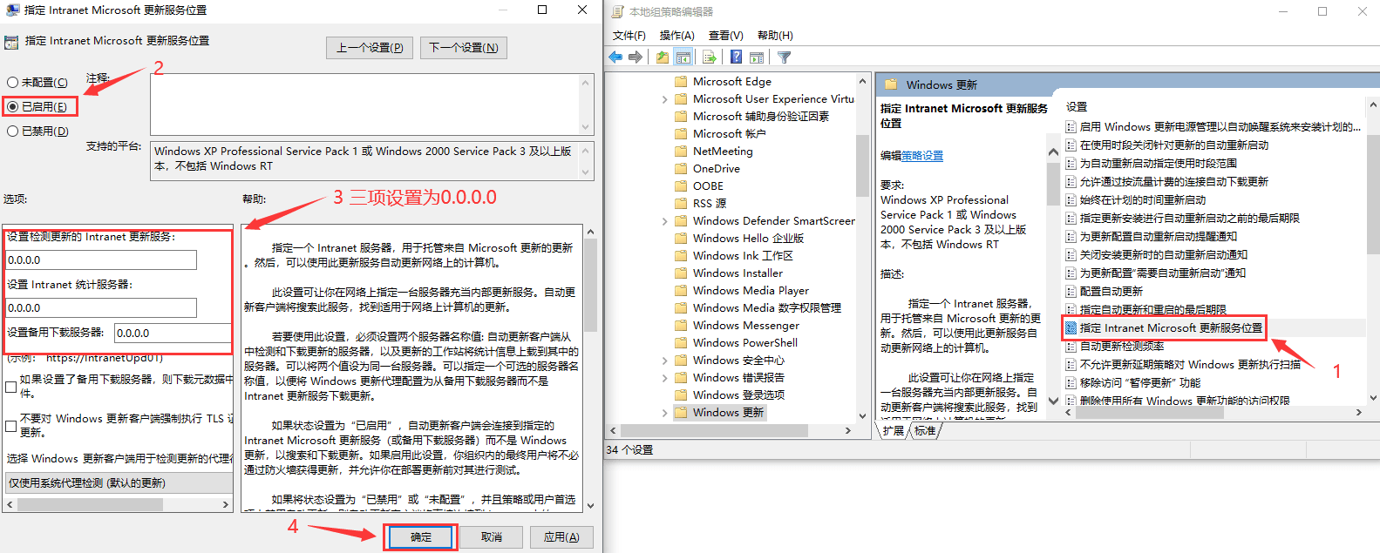This screenshot has width=1380, height=553.
Task: Open the 文件(F) menu
Action: tap(629, 36)
